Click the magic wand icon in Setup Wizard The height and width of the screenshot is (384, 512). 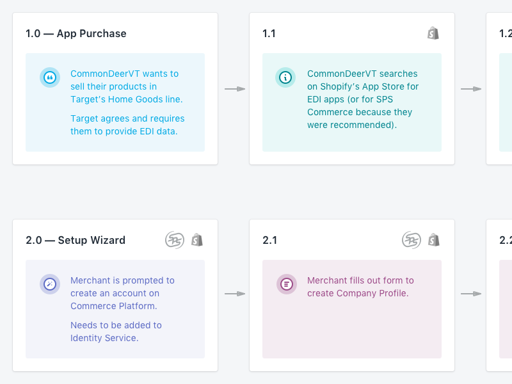pyautogui.click(x=50, y=284)
